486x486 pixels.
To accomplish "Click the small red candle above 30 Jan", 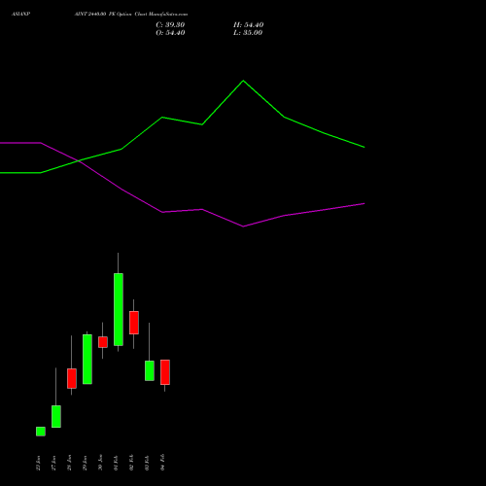I will click(x=103, y=342).
